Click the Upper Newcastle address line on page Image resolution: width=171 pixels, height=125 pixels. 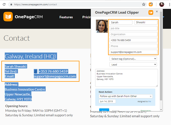pos(18,94)
